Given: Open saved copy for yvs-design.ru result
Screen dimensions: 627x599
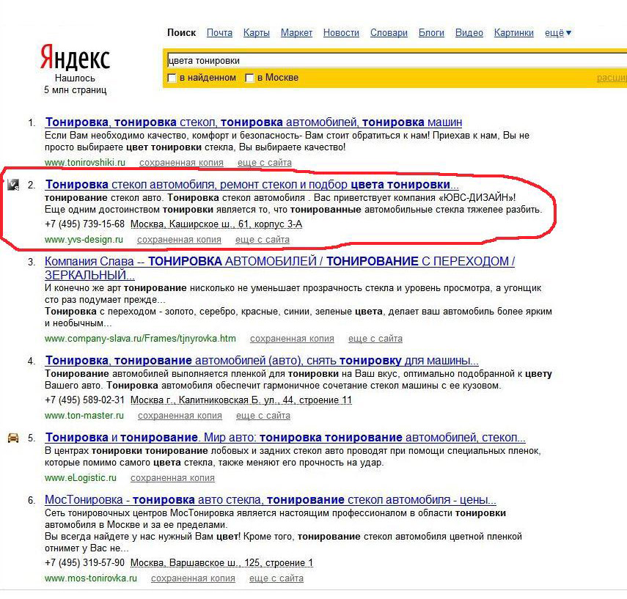Looking at the screenshot, I should (179, 240).
